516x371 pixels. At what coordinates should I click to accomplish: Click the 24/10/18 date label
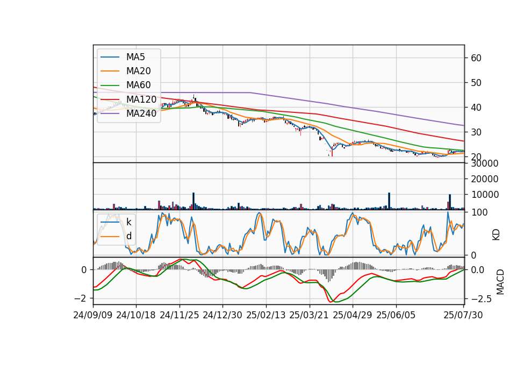(x=136, y=315)
